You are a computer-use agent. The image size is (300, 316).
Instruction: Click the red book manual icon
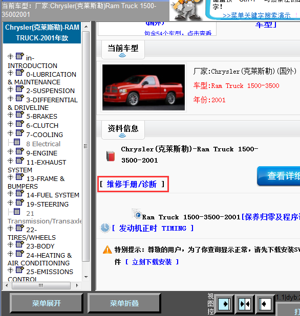tap(111, 156)
